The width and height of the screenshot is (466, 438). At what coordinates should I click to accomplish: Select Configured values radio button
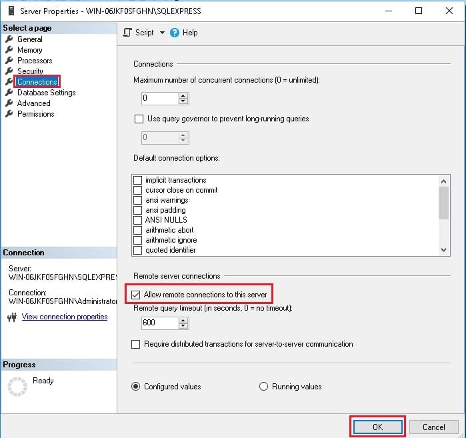coord(135,387)
